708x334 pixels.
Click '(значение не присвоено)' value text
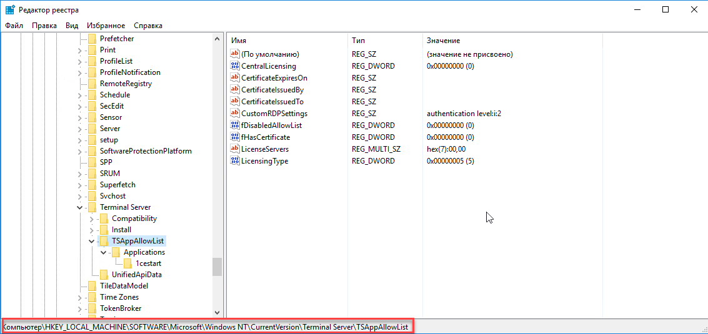469,54
